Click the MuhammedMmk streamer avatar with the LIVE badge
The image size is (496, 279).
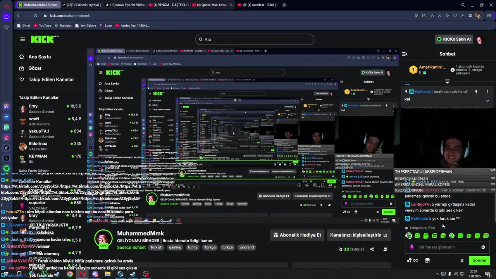point(103,238)
